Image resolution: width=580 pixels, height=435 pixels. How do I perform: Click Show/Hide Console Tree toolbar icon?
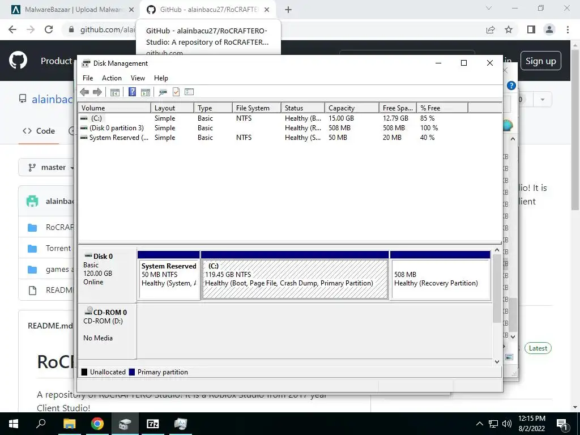click(115, 92)
